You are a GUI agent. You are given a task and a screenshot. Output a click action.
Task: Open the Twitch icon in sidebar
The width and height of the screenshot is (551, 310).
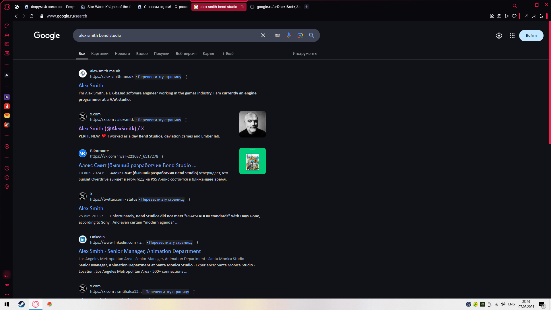click(x=7, y=97)
